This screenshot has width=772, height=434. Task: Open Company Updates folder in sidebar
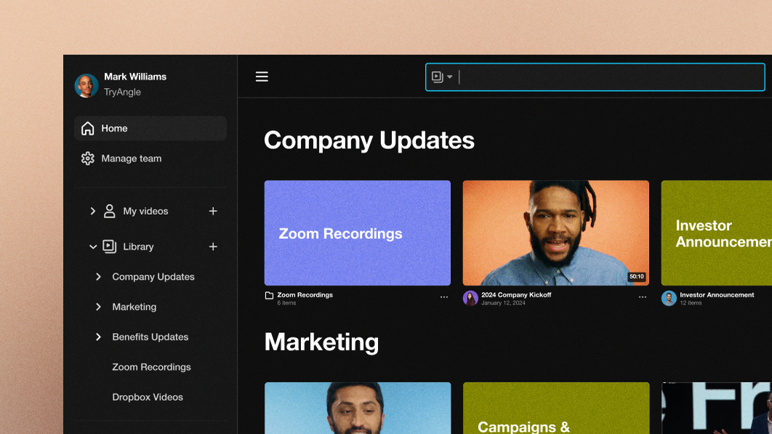(153, 277)
